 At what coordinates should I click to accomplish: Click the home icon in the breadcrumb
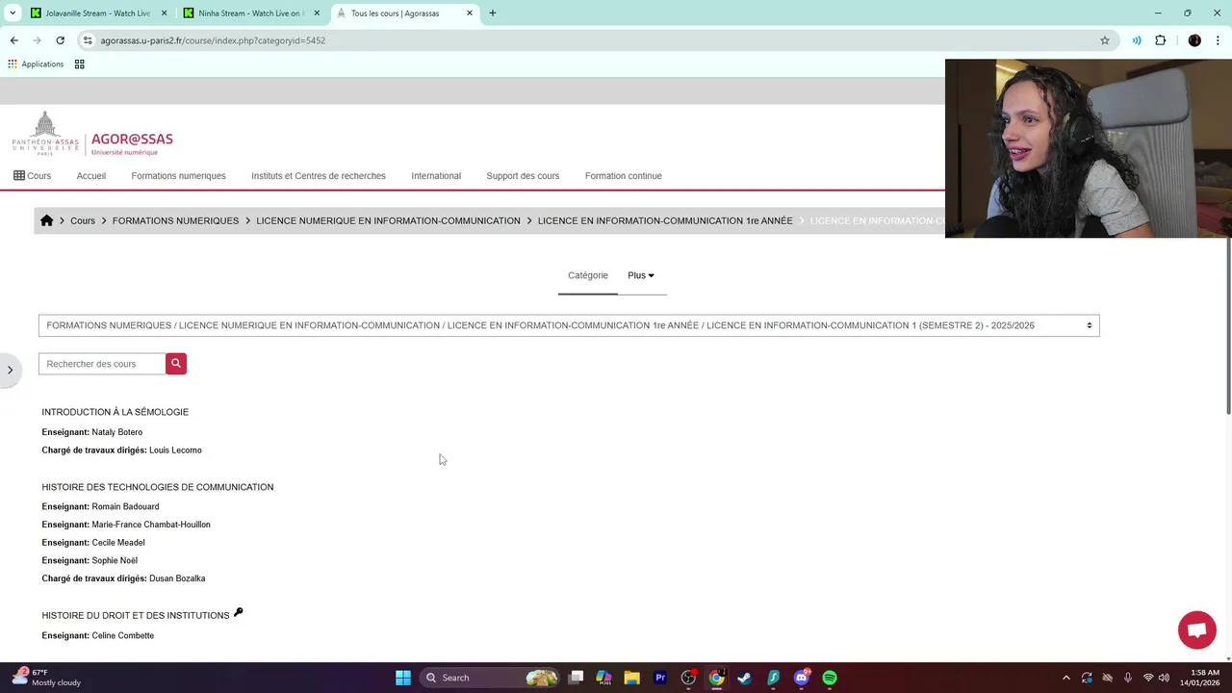(x=46, y=220)
